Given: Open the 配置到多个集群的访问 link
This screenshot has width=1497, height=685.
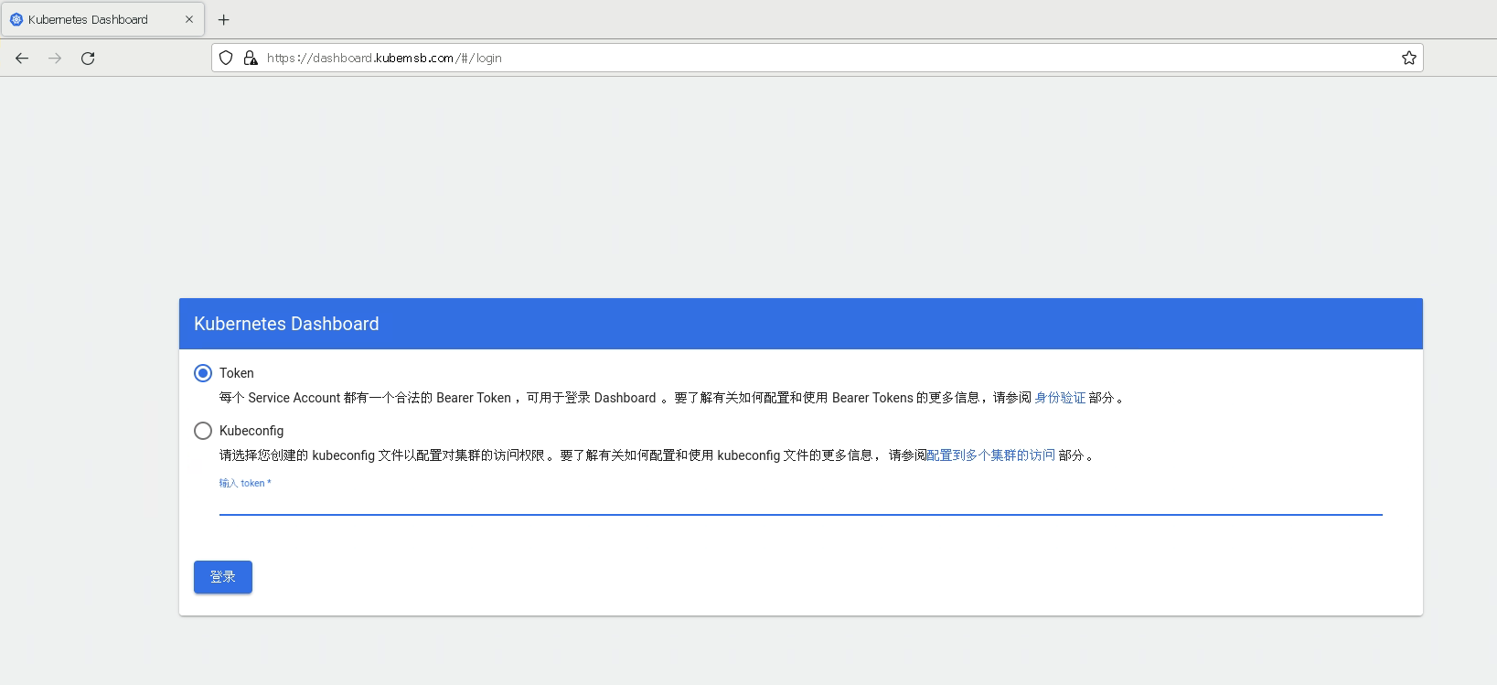Looking at the screenshot, I should (x=990, y=455).
